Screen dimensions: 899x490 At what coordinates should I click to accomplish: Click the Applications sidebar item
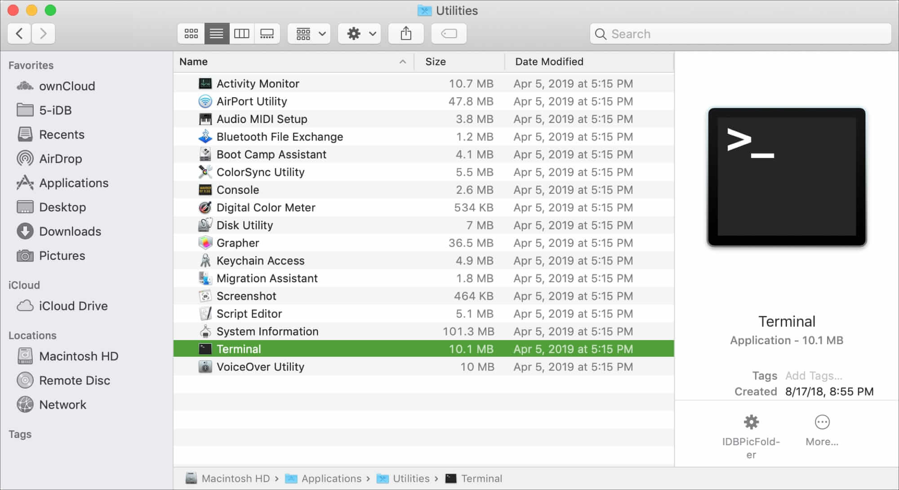pos(74,183)
